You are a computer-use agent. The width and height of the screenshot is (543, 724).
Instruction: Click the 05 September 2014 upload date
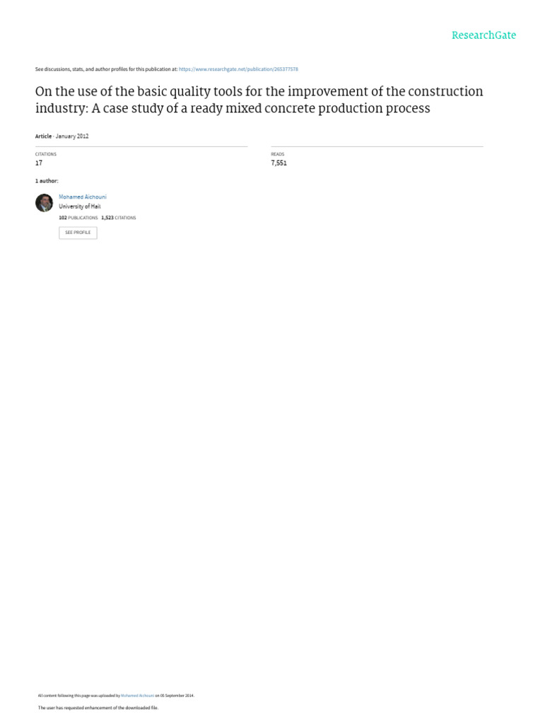[177, 696]
